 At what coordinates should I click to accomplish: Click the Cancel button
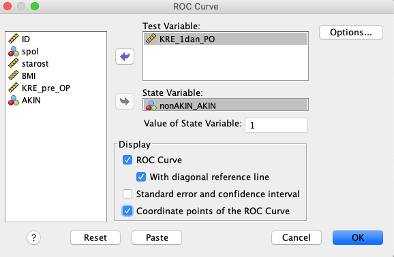pos(297,237)
